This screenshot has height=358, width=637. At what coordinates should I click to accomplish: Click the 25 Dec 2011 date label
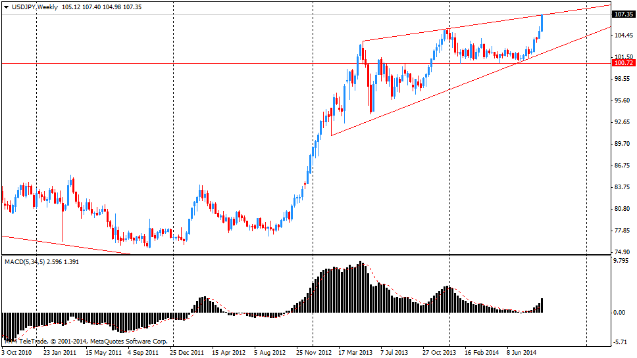click(x=187, y=352)
